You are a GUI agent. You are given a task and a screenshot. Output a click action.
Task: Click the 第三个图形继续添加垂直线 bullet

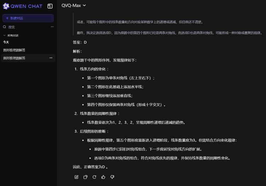[x=110, y=96]
